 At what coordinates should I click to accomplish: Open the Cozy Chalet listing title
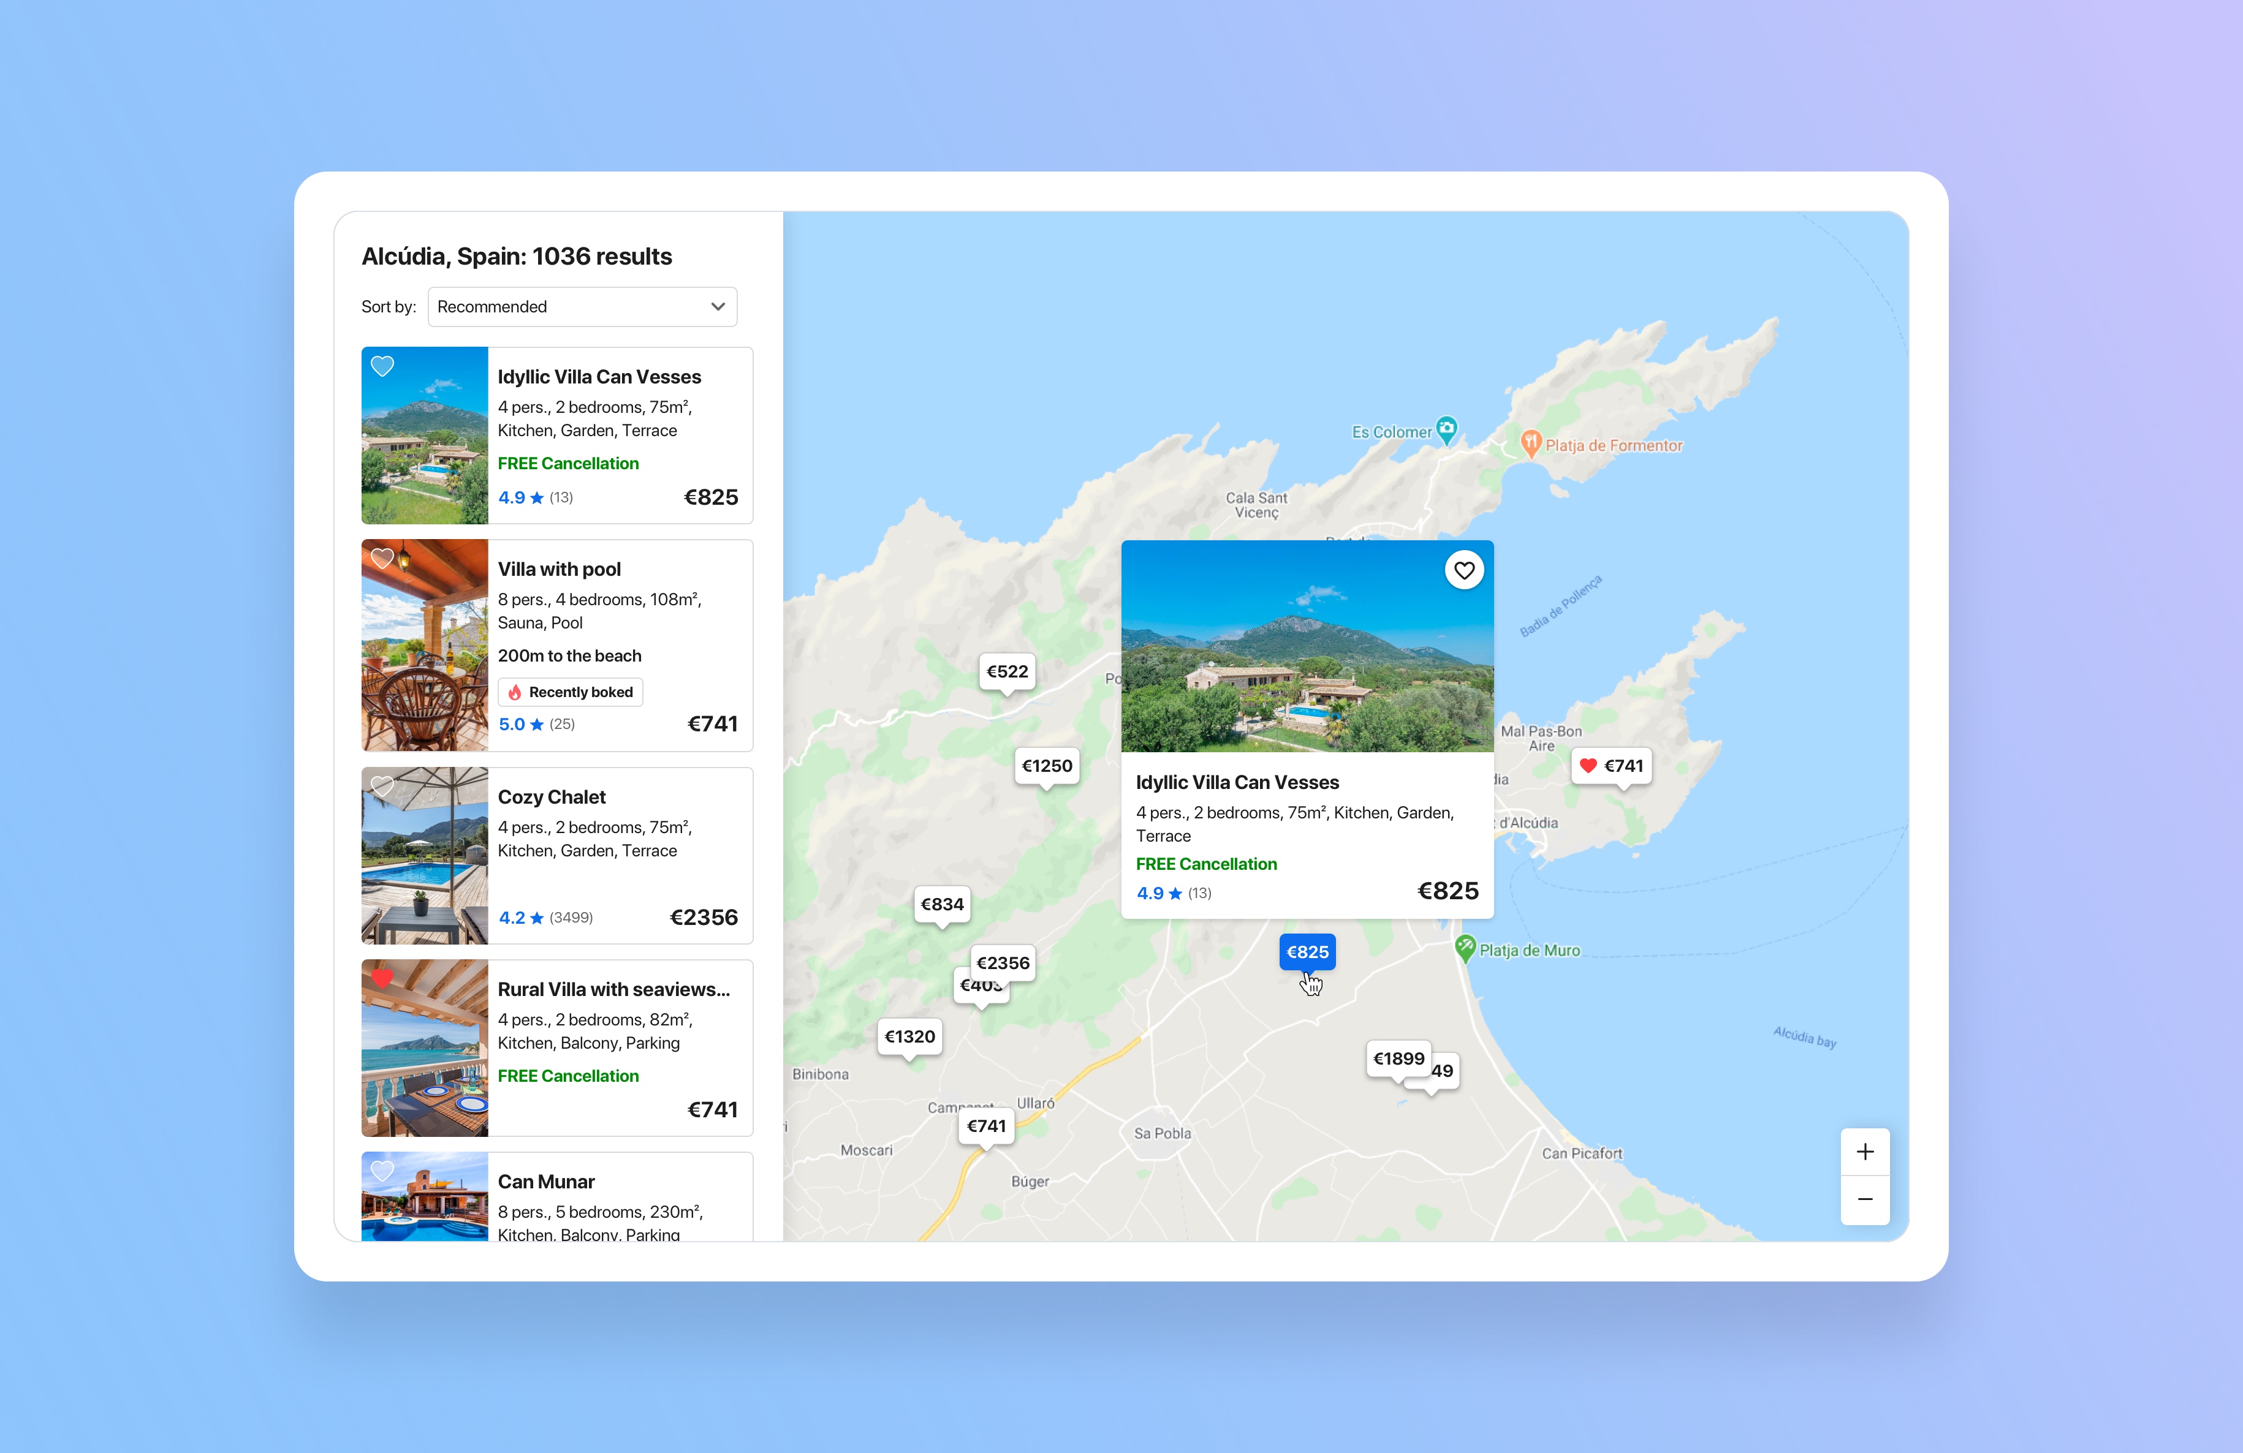(x=552, y=797)
